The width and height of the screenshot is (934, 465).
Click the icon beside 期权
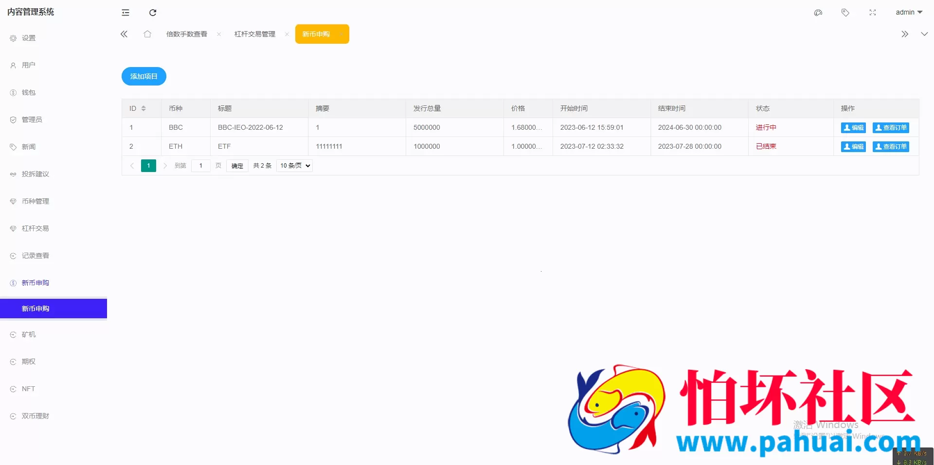pos(13,362)
